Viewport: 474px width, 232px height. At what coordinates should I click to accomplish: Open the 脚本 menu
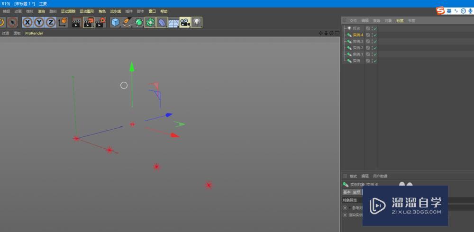(x=141, y=11)
